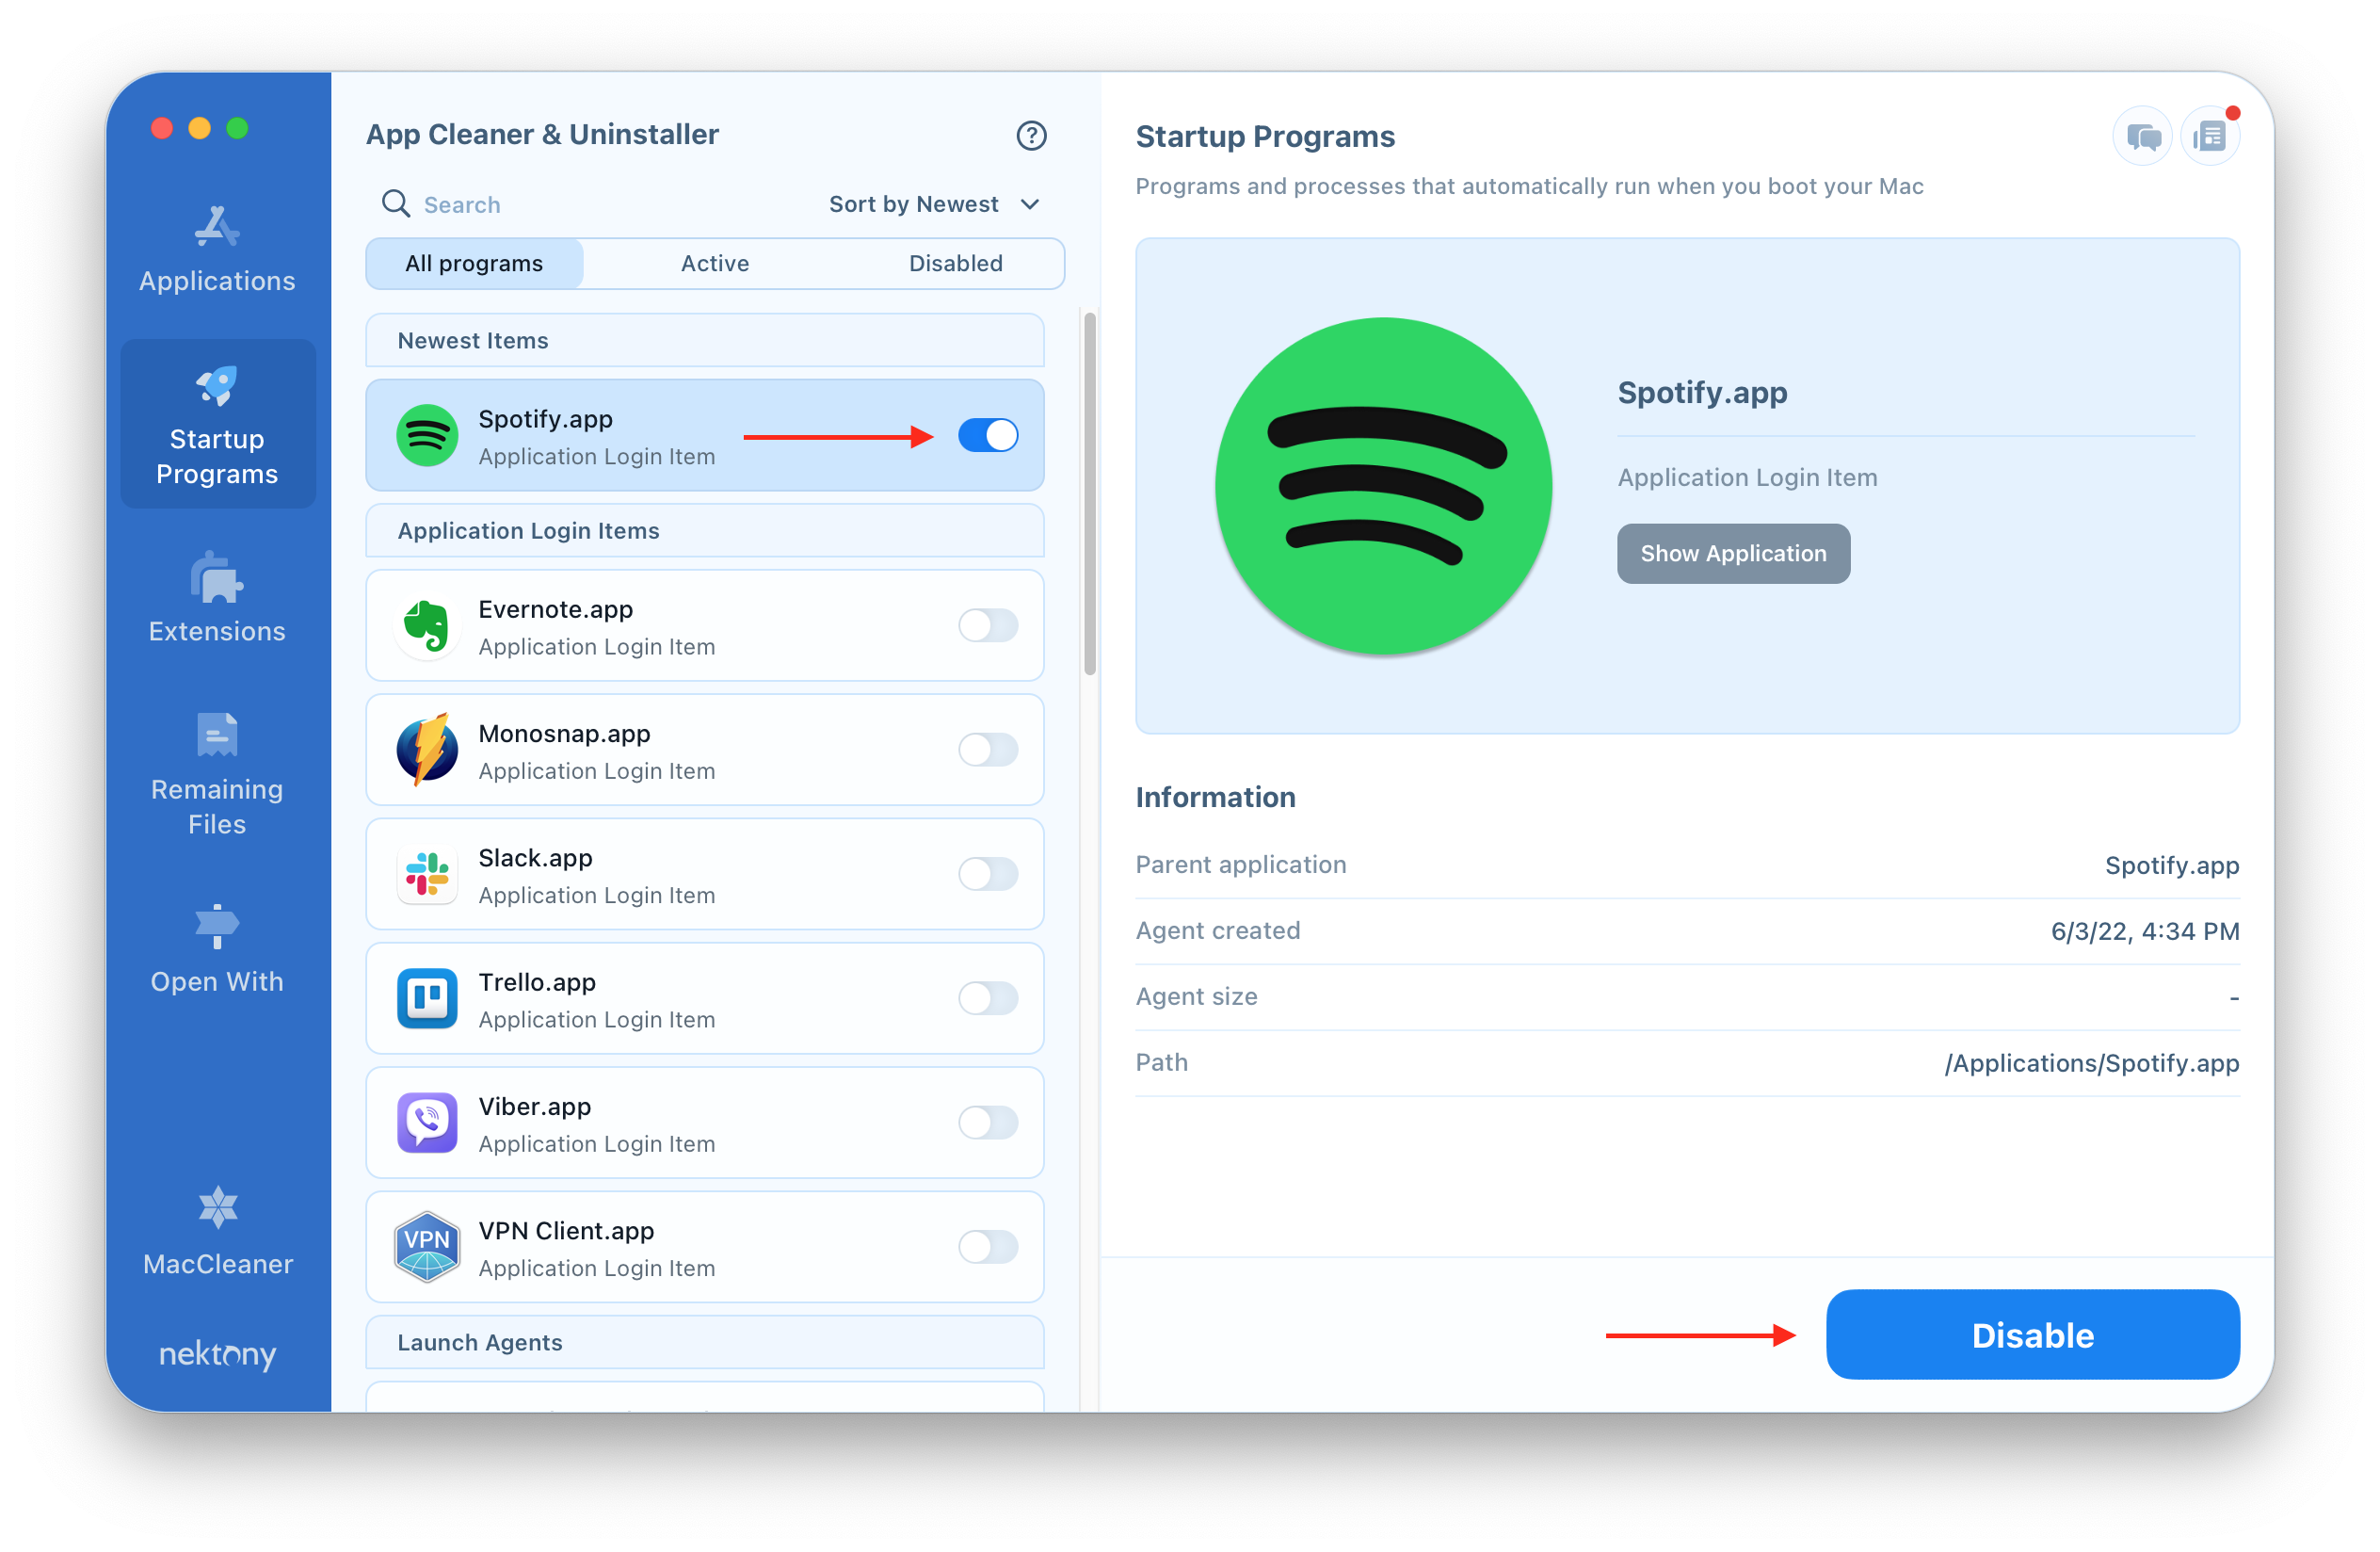
Task: Switch to Disabled tab
Action: click(954, 264)
